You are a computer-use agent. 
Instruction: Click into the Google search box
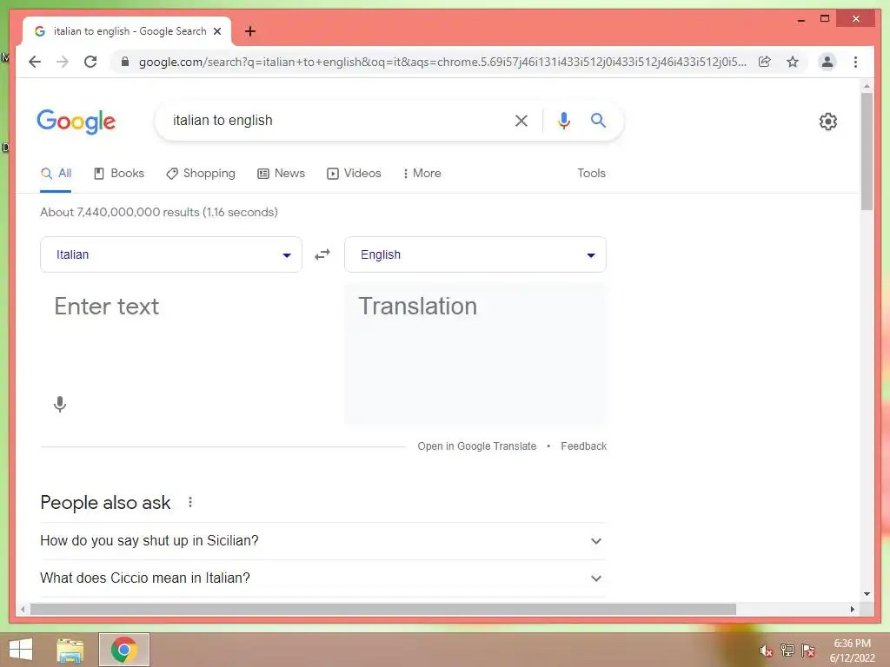335,120
